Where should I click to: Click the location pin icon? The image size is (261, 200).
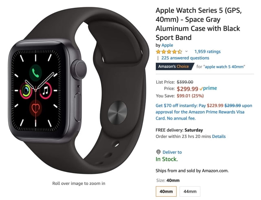158,152
